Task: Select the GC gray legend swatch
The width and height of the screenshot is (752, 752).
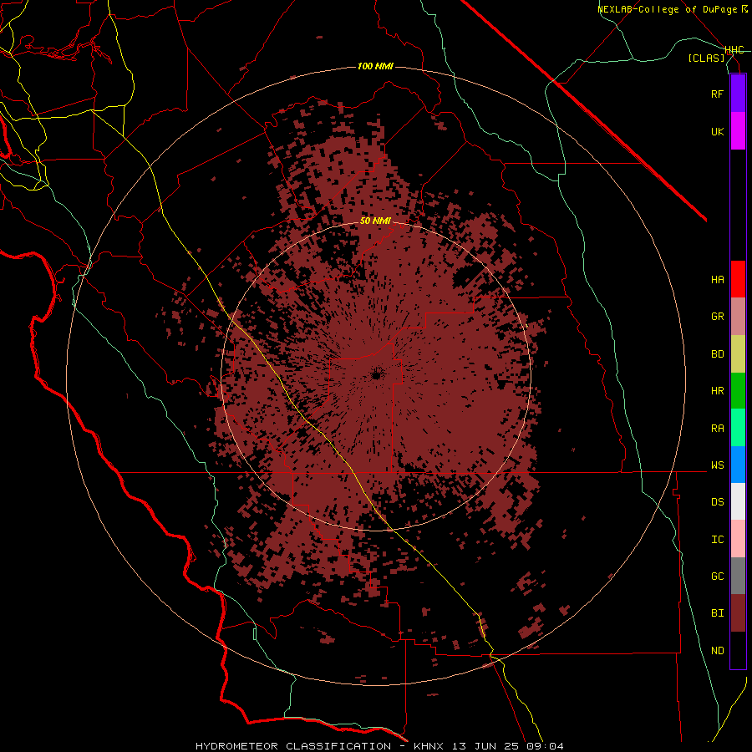Action: coord(738,576)
